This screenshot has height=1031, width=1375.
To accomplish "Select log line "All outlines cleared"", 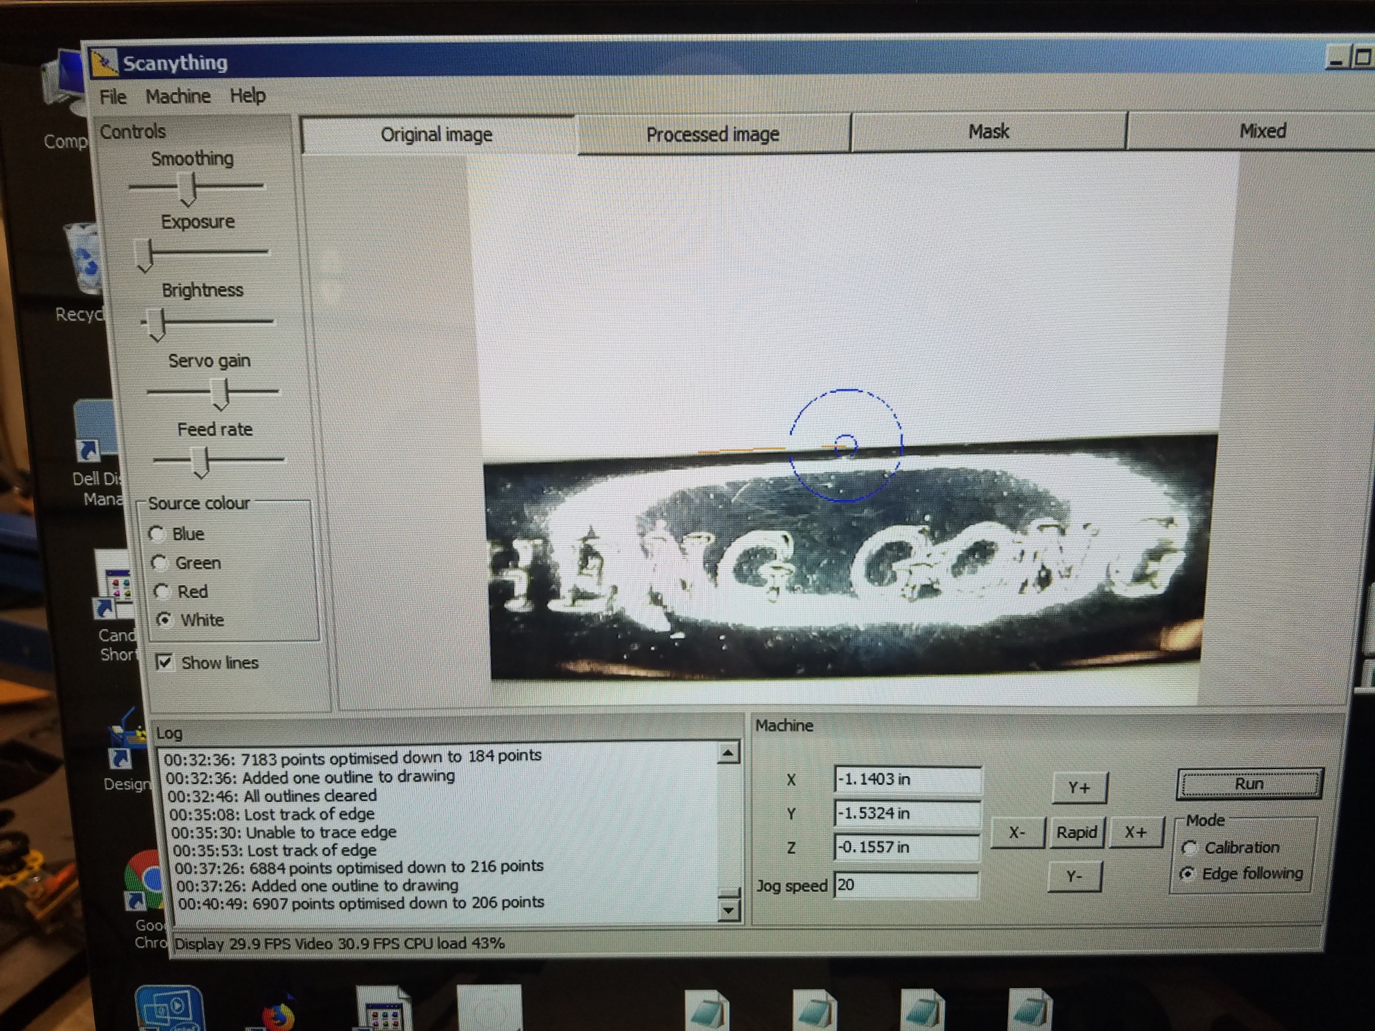I will pyautogui.click(x=272, y=796).
